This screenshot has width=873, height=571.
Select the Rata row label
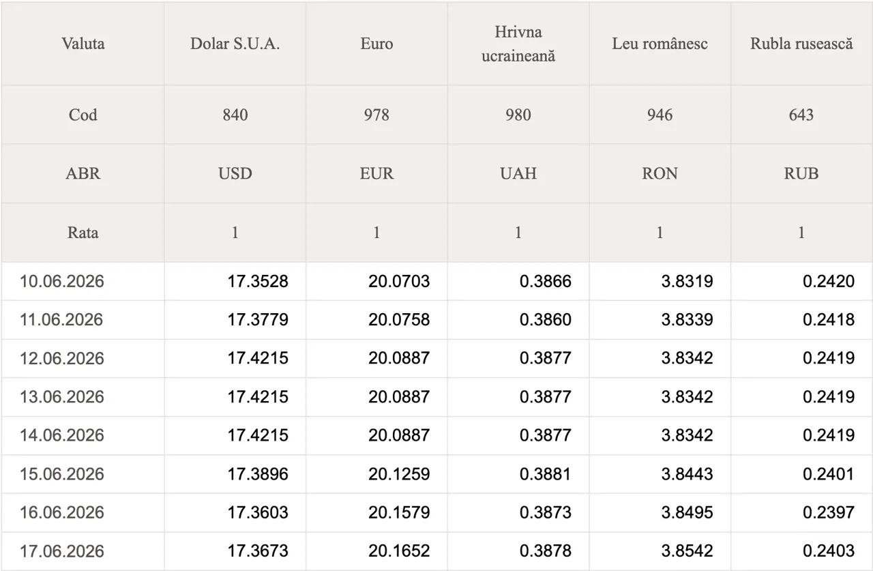[x=83, y=232]
